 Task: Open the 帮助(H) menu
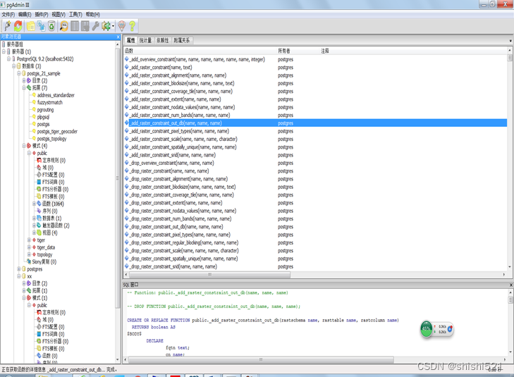(x=93, y=14)
